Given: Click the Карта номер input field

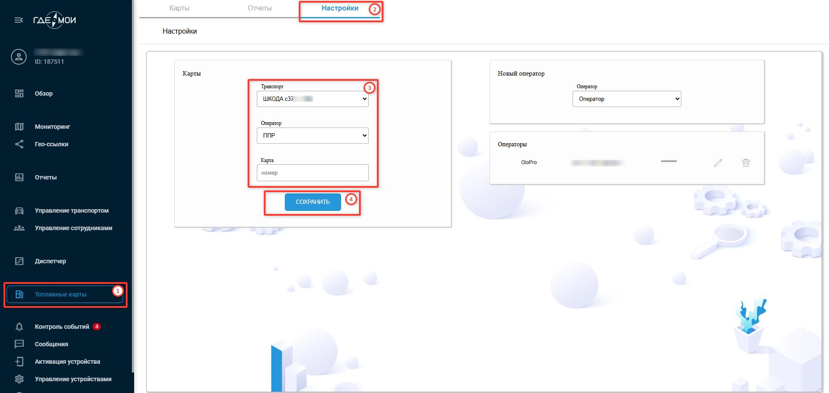Looking at the screenshot, I should click(312, 173).
